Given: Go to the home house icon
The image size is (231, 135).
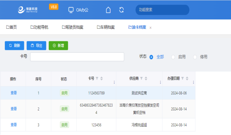Looking at the screenshot, I should [108, 10].
